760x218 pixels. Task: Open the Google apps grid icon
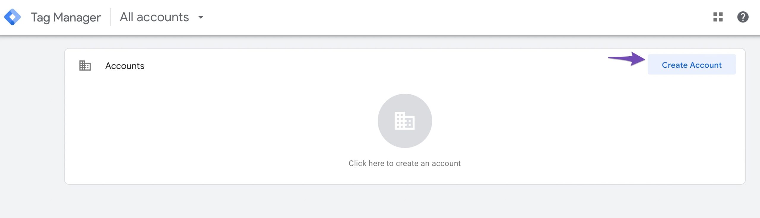click(x=718, y=17)
